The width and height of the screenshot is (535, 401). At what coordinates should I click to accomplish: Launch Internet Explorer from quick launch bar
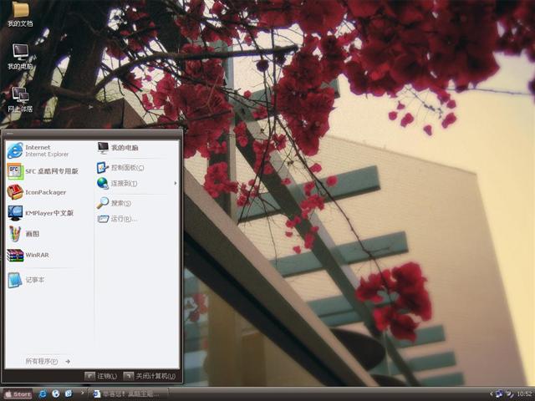coord(43,393)
